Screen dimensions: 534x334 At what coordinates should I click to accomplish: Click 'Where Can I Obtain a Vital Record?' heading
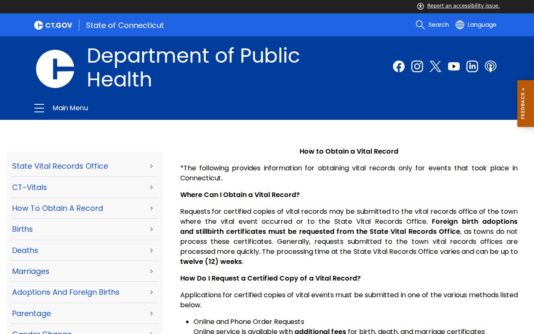click(x=240, y=195)
